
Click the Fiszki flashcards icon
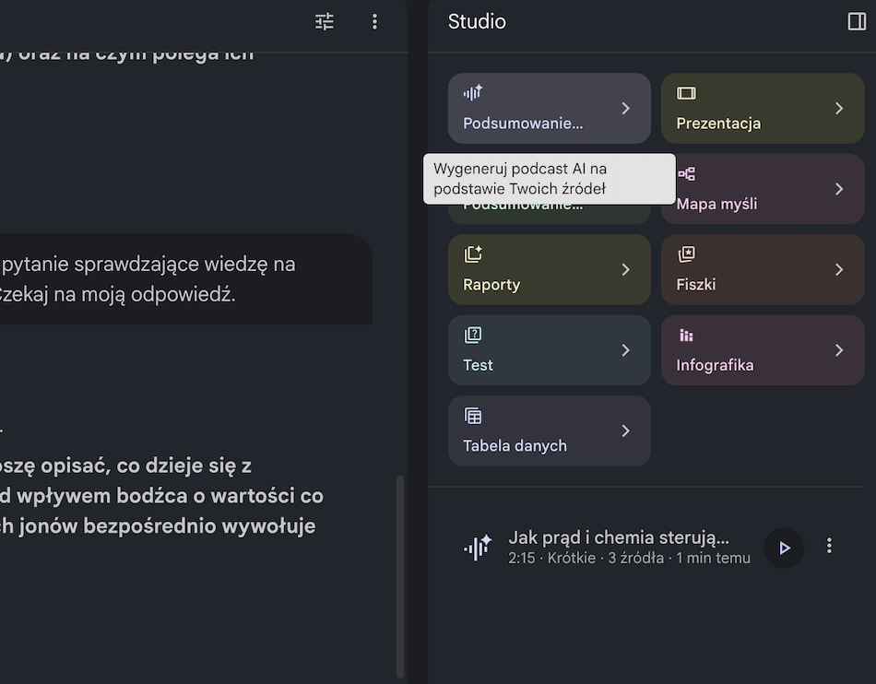click(x=686, y=254)
